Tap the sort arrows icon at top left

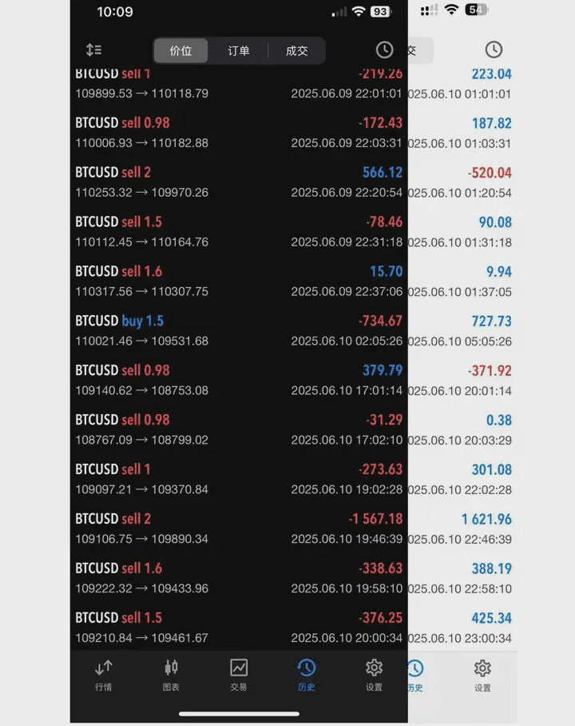94,50
